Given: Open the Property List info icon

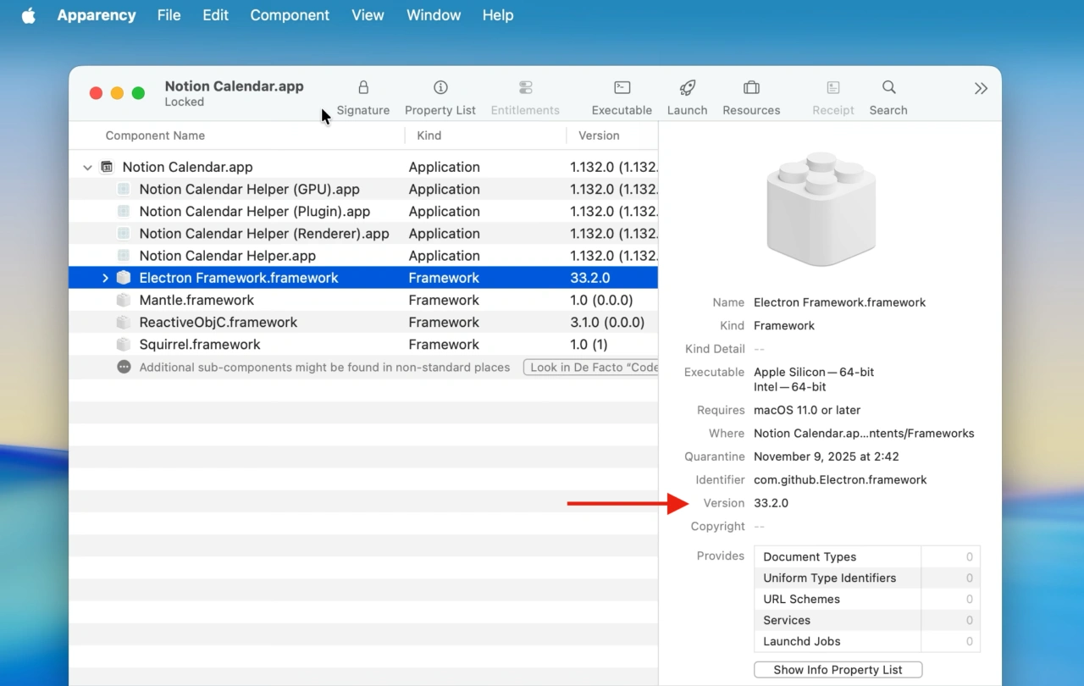Looking at the screenshot, I should (x=440, y=88).
